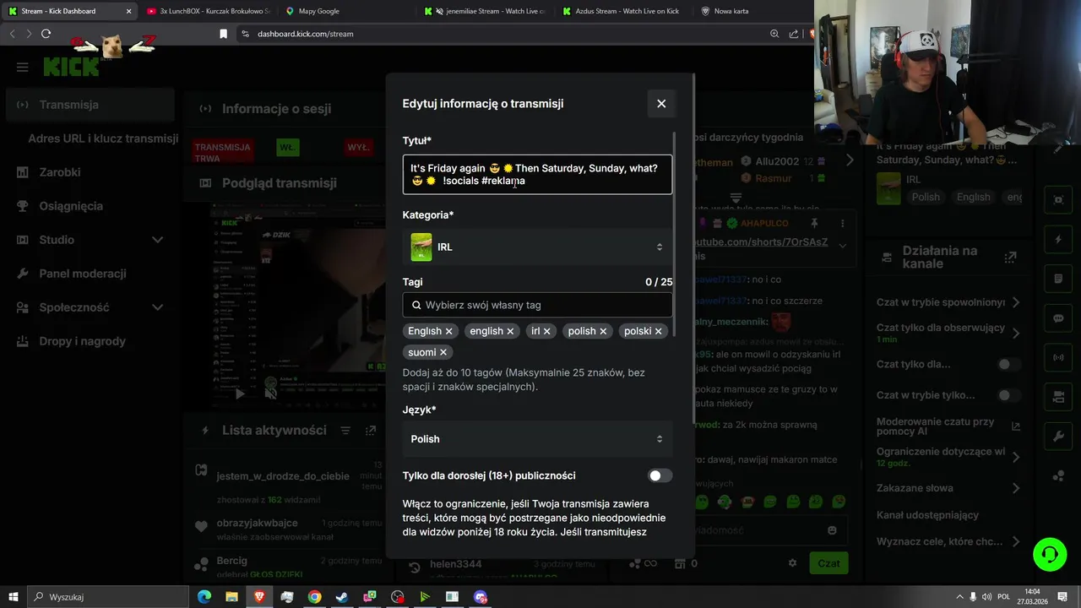Click into the stream title field
This screenshot has width=1081, height=608.
pyautogui.click(x=537, y=175)
